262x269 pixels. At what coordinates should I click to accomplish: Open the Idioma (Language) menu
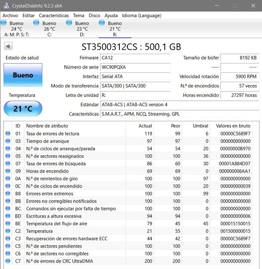(x=142, y=16)
